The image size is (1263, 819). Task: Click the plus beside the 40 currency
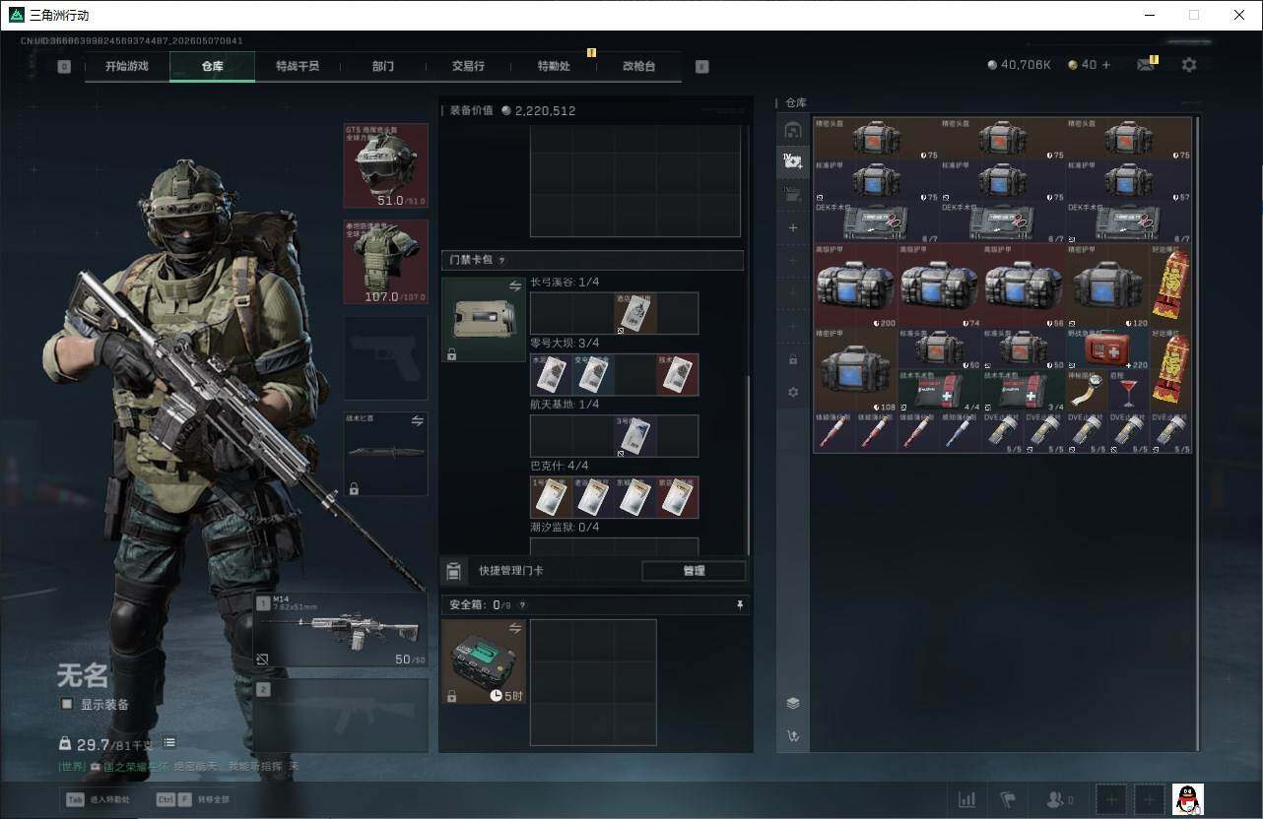1105,65
